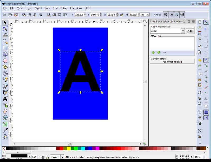Select the Rectangle tool
Screen dimensions: 211x162
pyautogui.click(x=5, y=48)
